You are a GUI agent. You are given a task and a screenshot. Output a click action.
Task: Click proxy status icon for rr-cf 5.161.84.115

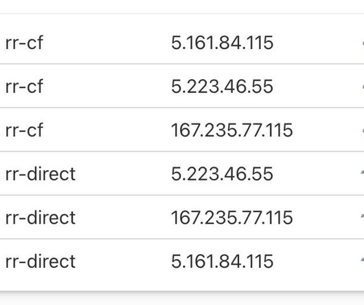[x=363, y=43]
